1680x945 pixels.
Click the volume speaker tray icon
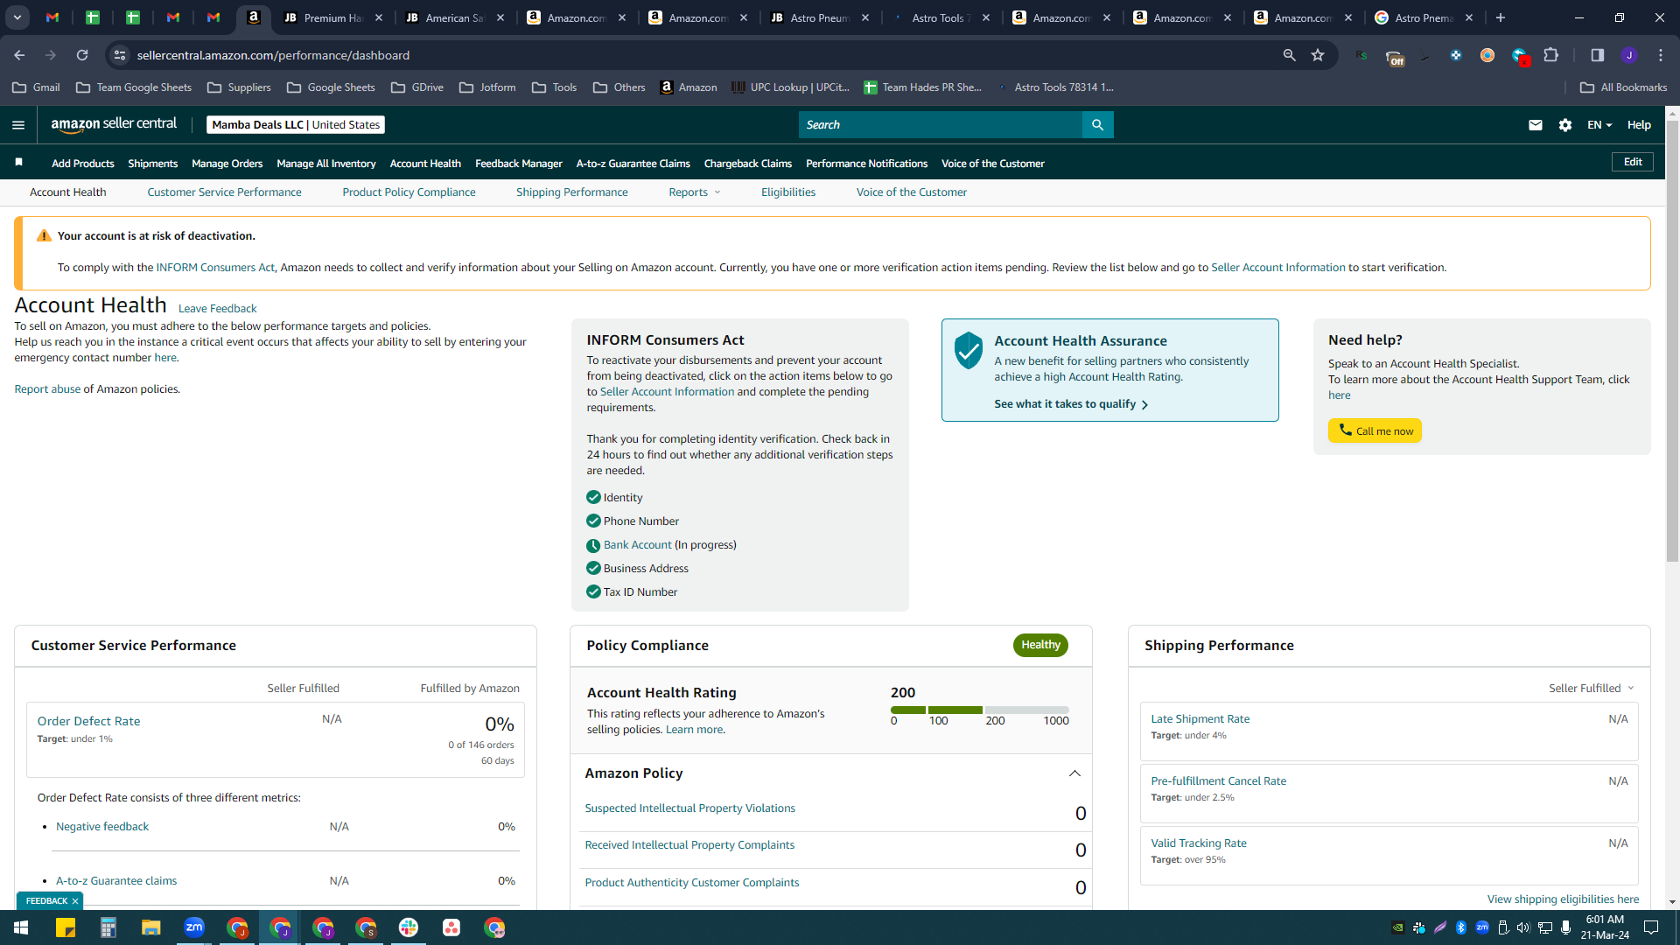[x=1523, y=927]
